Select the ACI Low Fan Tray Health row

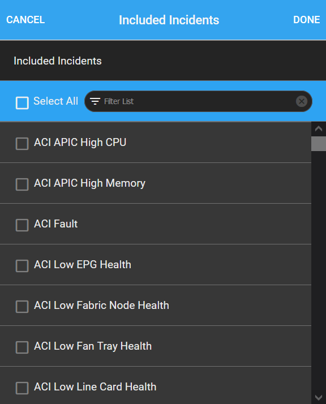pos(156,346)
